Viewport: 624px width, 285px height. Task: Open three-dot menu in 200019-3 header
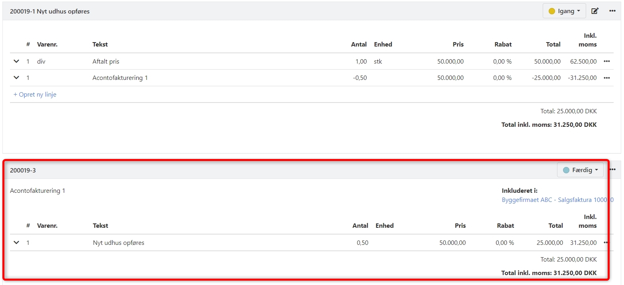(612, 170)
